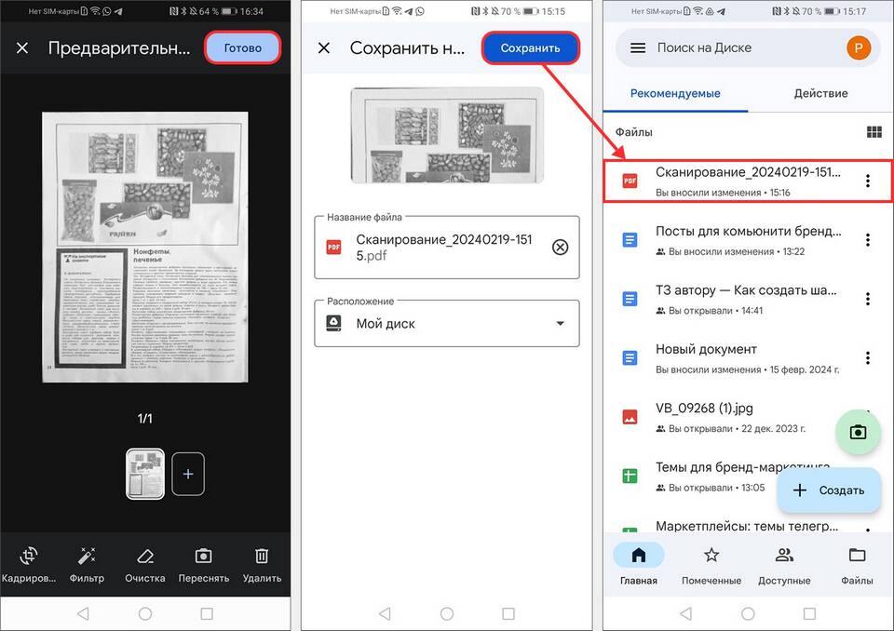
Task: Tap Android home button on right phone
Action: pos(748,613)
